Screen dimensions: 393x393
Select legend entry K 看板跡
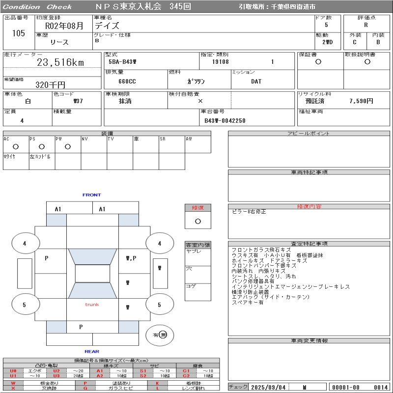(x=183, y=383)
